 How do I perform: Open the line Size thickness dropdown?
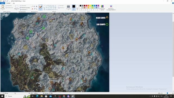pyautogui.click(x=68, y=8)
